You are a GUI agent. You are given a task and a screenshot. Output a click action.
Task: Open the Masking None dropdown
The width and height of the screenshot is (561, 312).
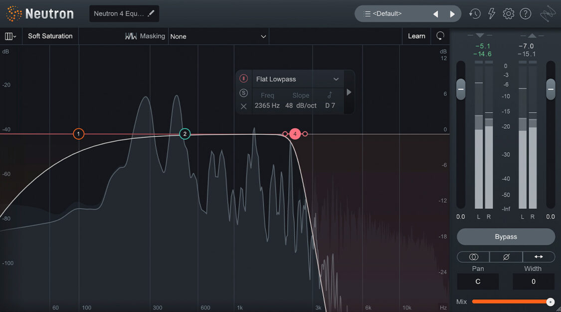(218, 36)
